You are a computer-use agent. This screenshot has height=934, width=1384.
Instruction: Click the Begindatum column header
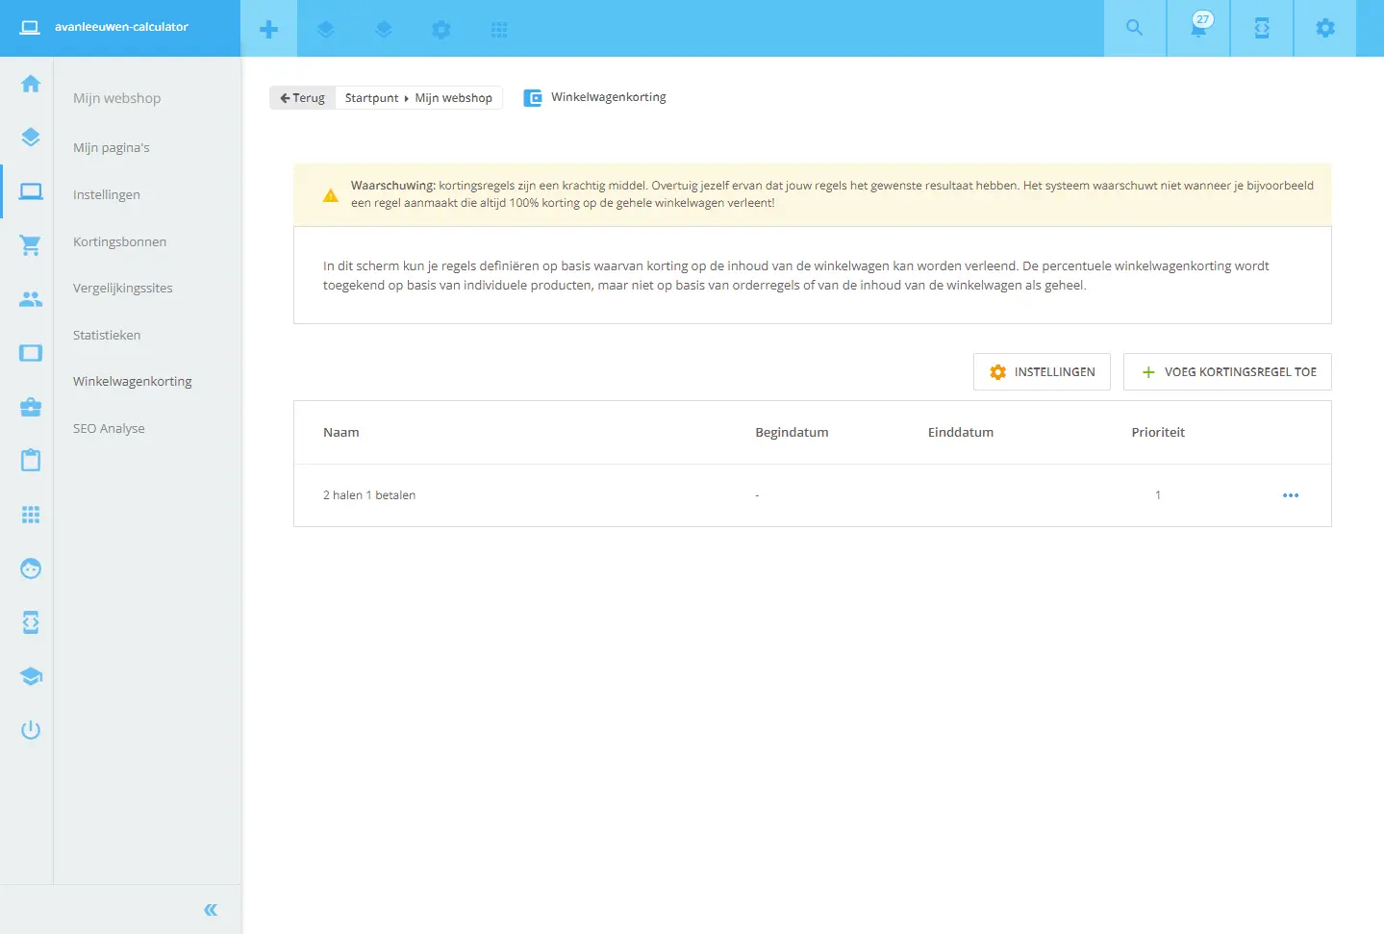coord(792,433)
